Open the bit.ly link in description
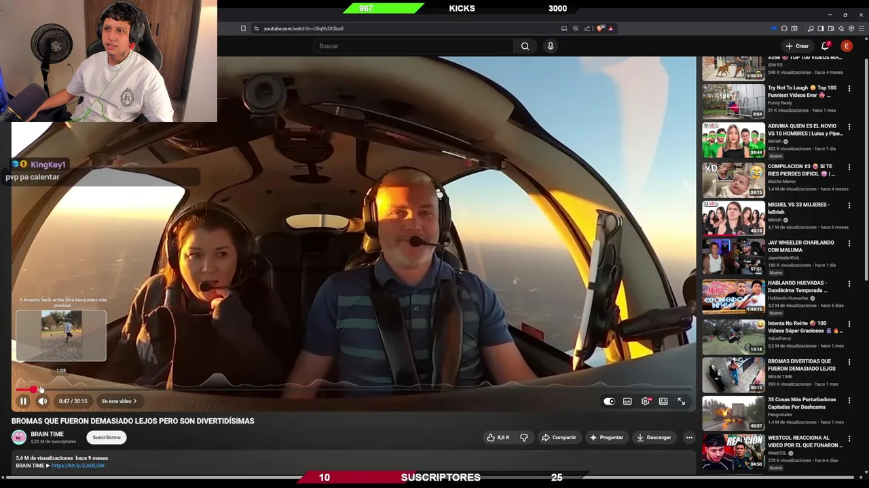The width and height of the screenshot is (869, 488). pyautogui.click(x=78, y=466)
